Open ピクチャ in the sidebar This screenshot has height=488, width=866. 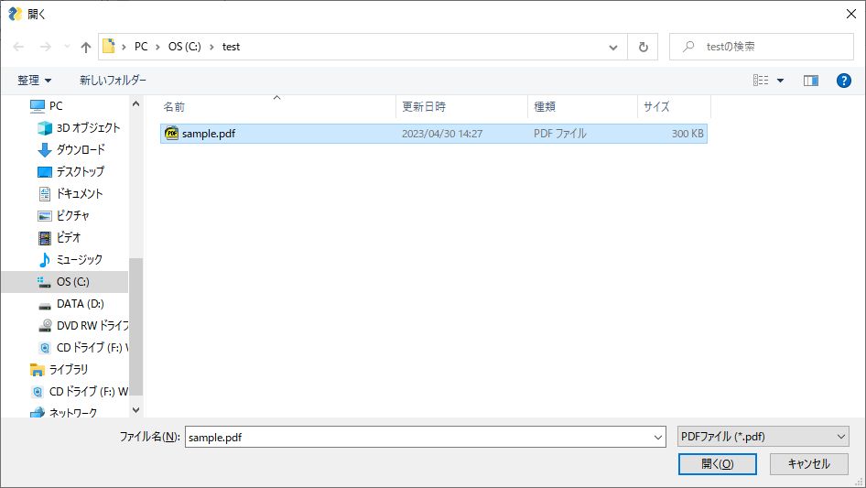pos(63,215)
